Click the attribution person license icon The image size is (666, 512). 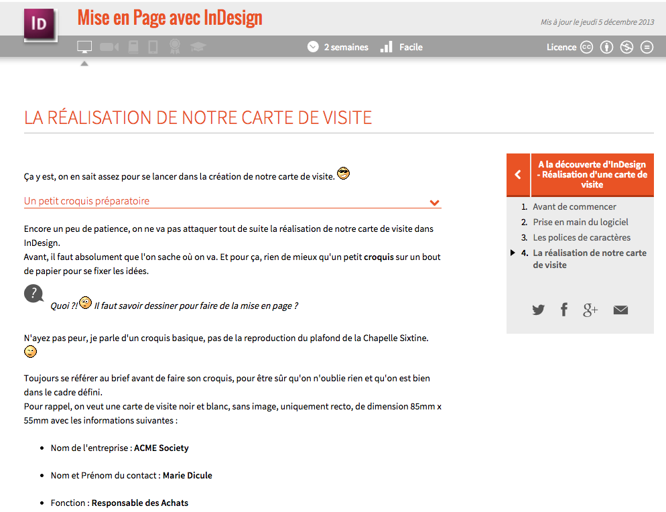point(606,47)
